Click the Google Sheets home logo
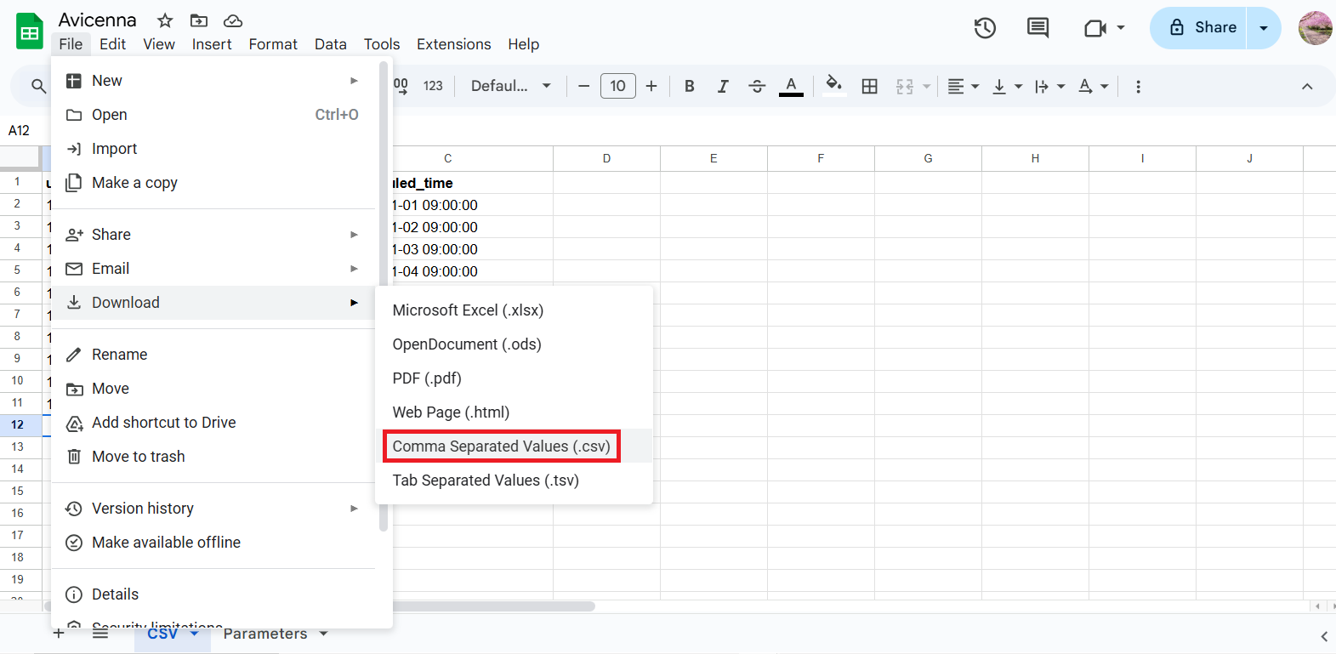Screen dimensions: 1336x654 [x=30, y=32]
